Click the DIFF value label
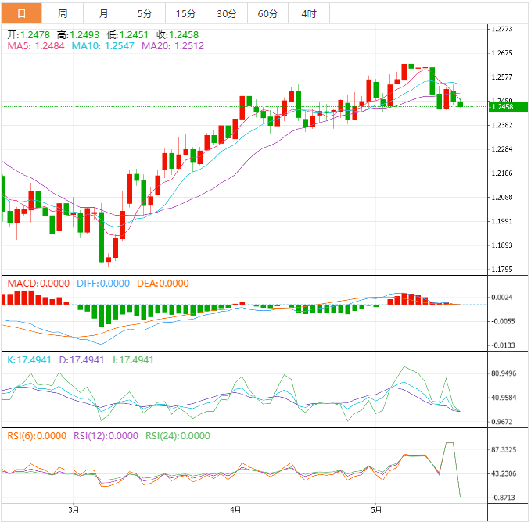531x525 pixels. coord(102,284)
